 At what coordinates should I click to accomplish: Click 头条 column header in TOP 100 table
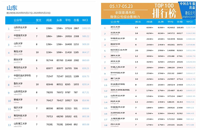[x=160, y=22]
